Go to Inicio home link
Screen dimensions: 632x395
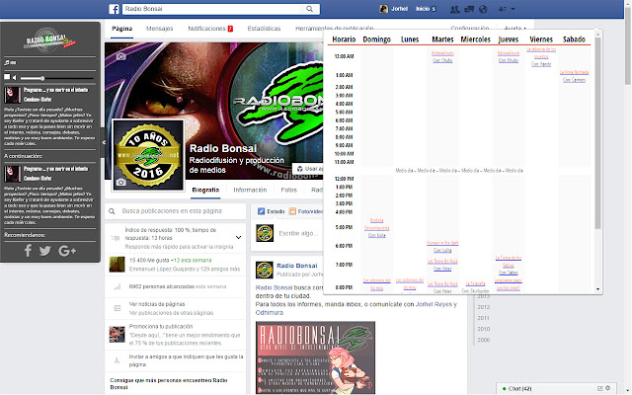[423, 9]
